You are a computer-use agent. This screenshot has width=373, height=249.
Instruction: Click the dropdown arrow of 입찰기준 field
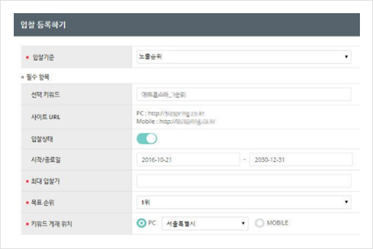[x=346, y=57]
